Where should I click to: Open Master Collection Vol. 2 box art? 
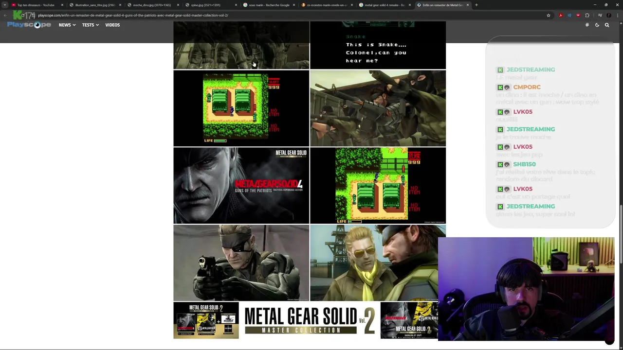206,320
